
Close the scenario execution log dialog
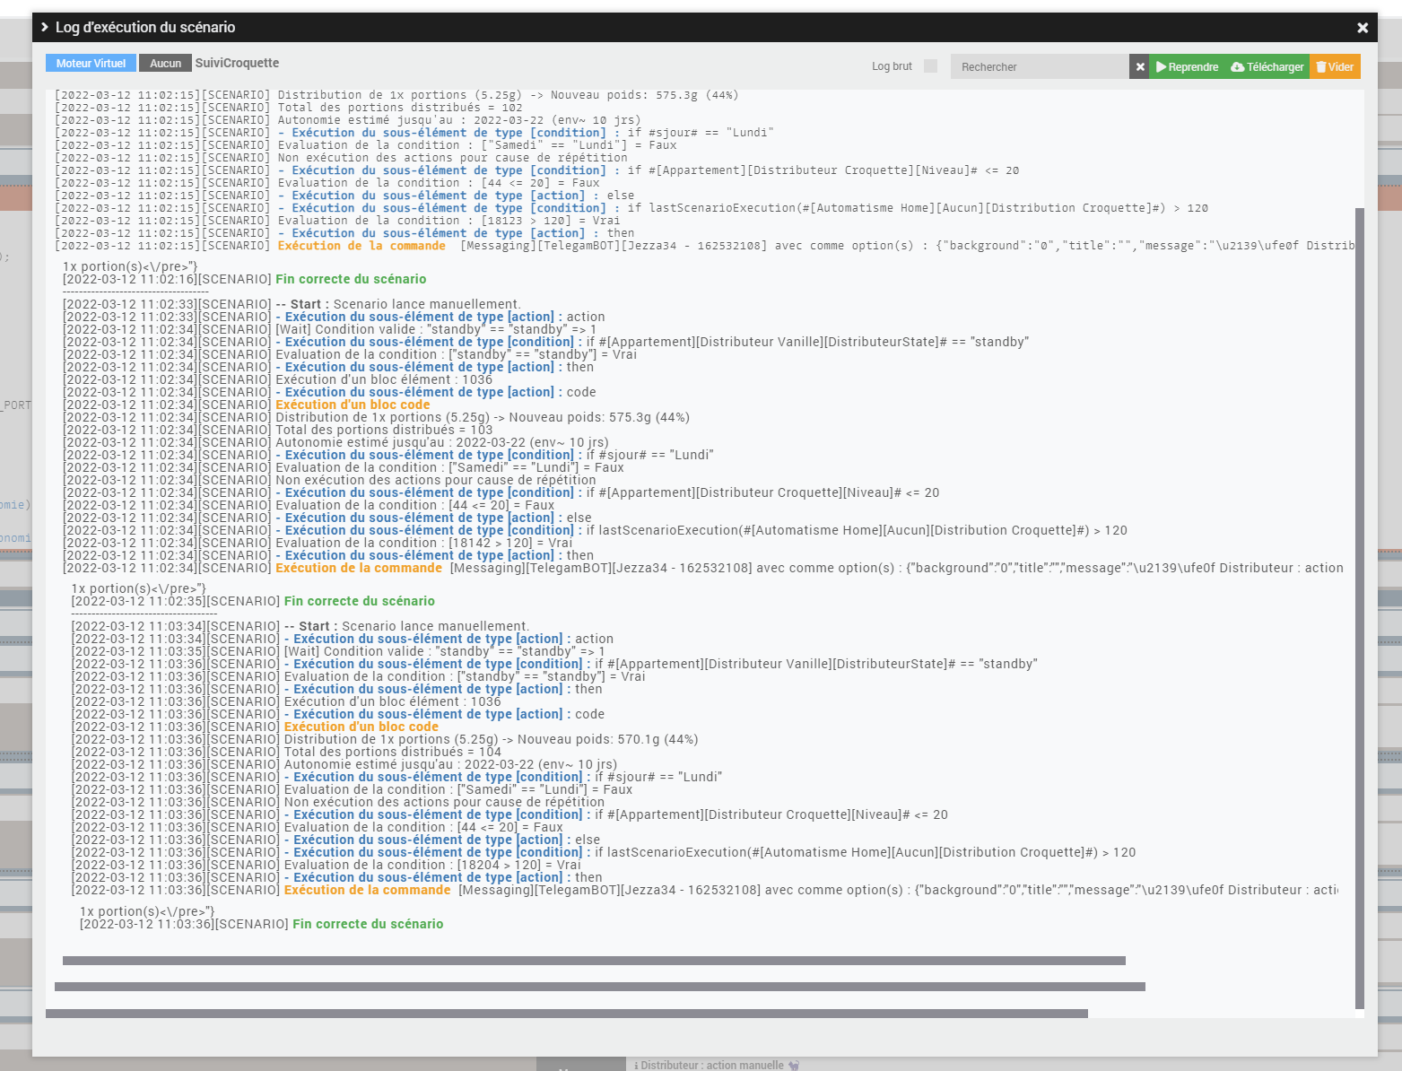1362,27
